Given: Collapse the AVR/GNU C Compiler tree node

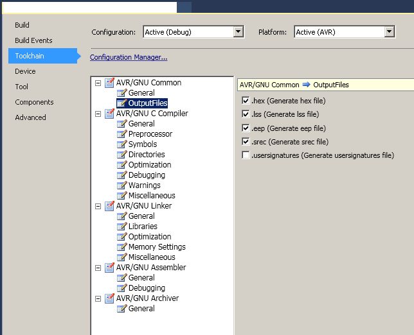Looking at the screenshot, I should [98, 114].
